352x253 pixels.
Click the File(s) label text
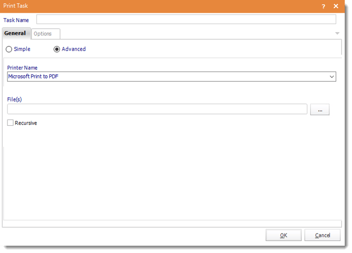click(x=14, y=99)
